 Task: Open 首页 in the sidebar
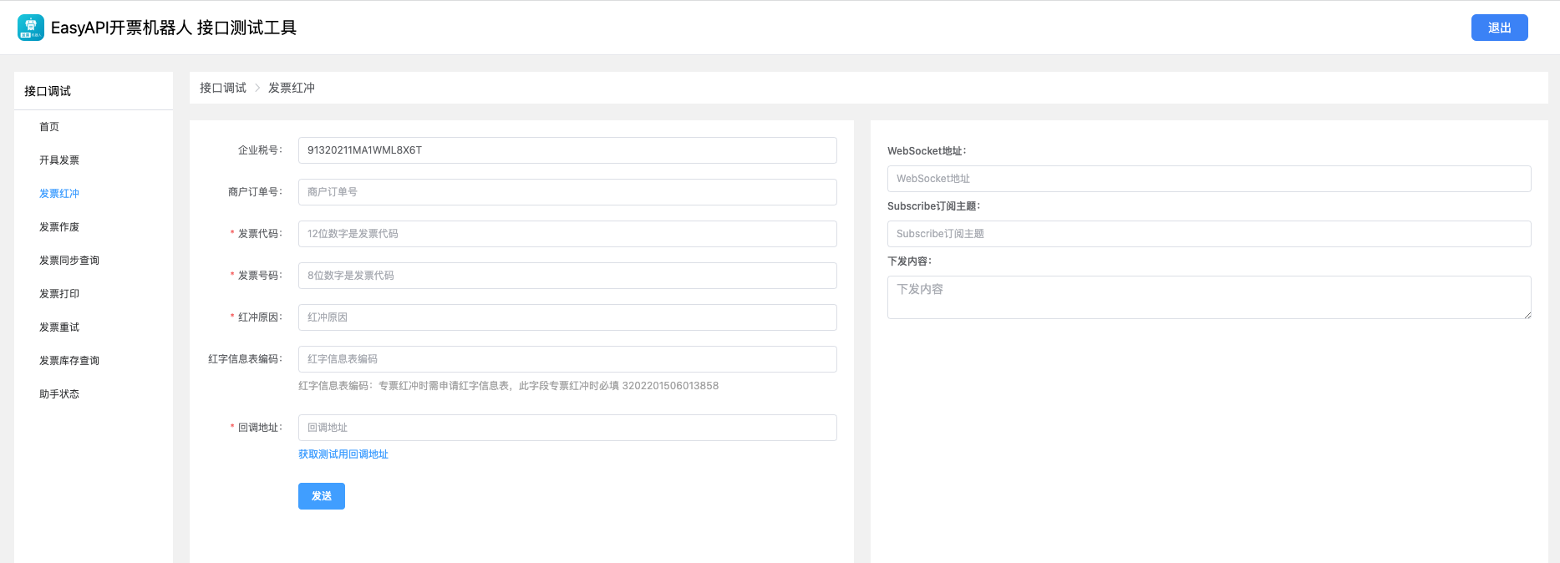pos(49,127)
